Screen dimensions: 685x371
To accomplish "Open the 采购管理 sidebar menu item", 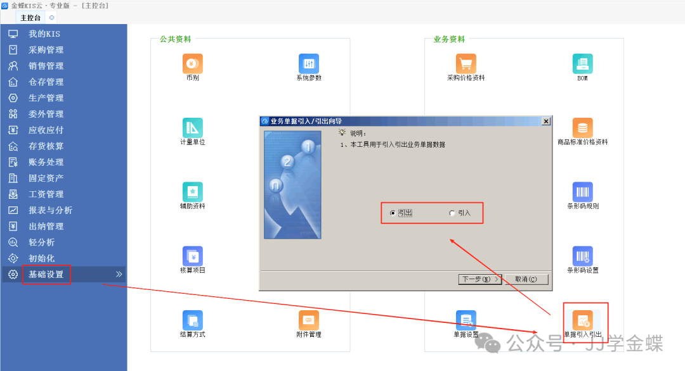I will click(46, 50).
